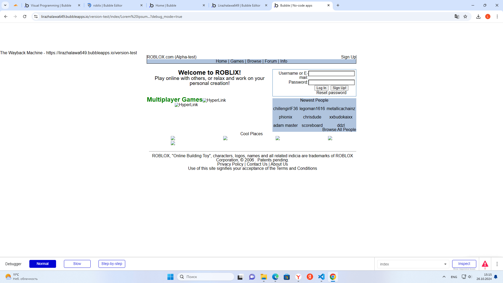Click the Google Translate icon in address bar
The height and width of the screenshot is (283, 503).
coord(457,17)
